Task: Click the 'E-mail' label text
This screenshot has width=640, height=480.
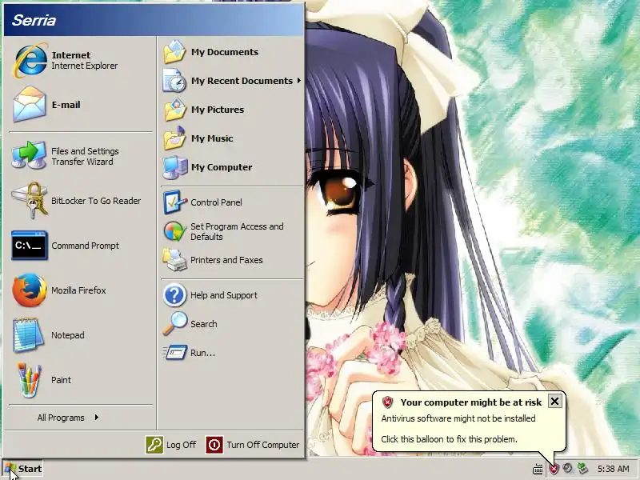Action: 66,105
